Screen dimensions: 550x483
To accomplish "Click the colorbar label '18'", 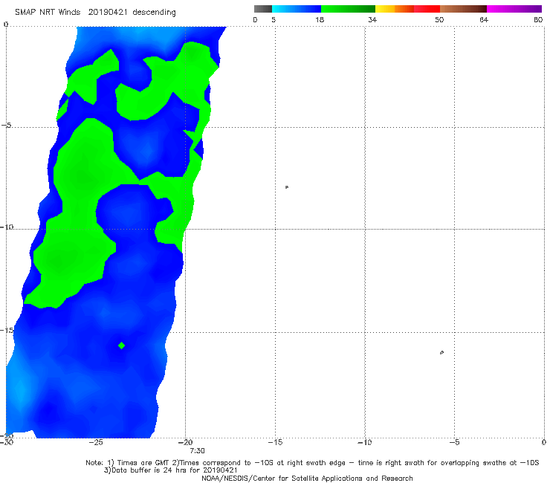I will (319, 20).
